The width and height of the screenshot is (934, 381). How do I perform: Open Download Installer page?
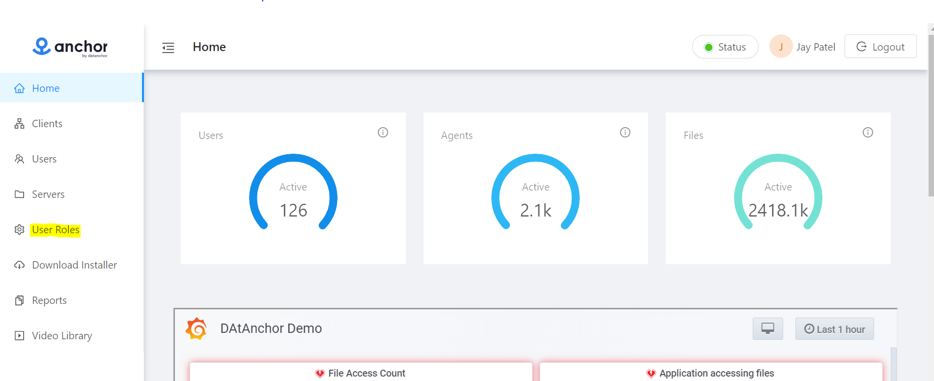[x=72, y=265]
